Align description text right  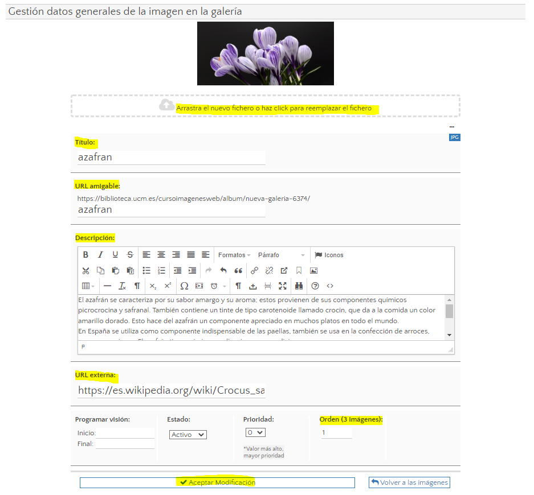(176, 255)
